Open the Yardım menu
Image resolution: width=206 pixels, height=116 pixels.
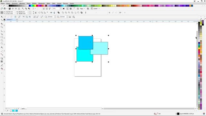pos(72,4)
